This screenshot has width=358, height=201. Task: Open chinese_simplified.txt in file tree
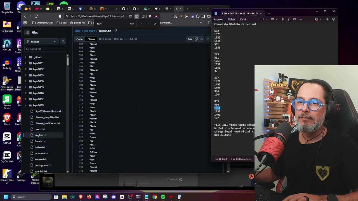click(47, 117)
